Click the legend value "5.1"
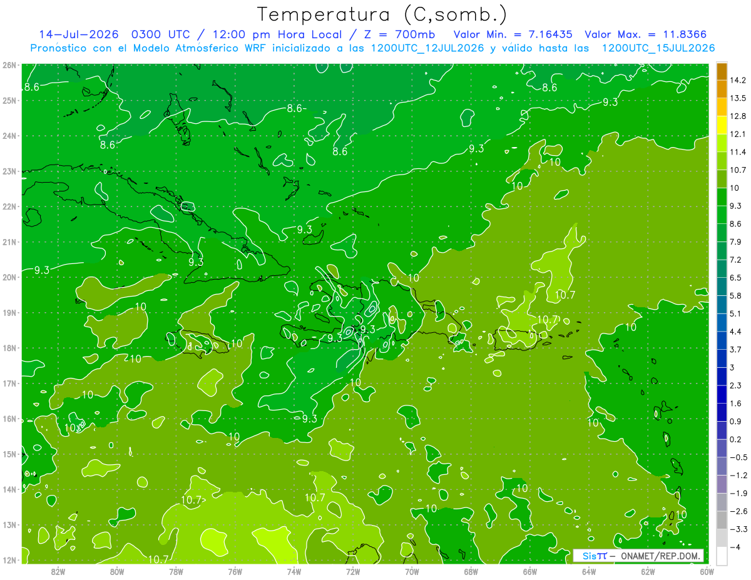The width and height of the screenshot is (751, 580). tap(735, 313)
